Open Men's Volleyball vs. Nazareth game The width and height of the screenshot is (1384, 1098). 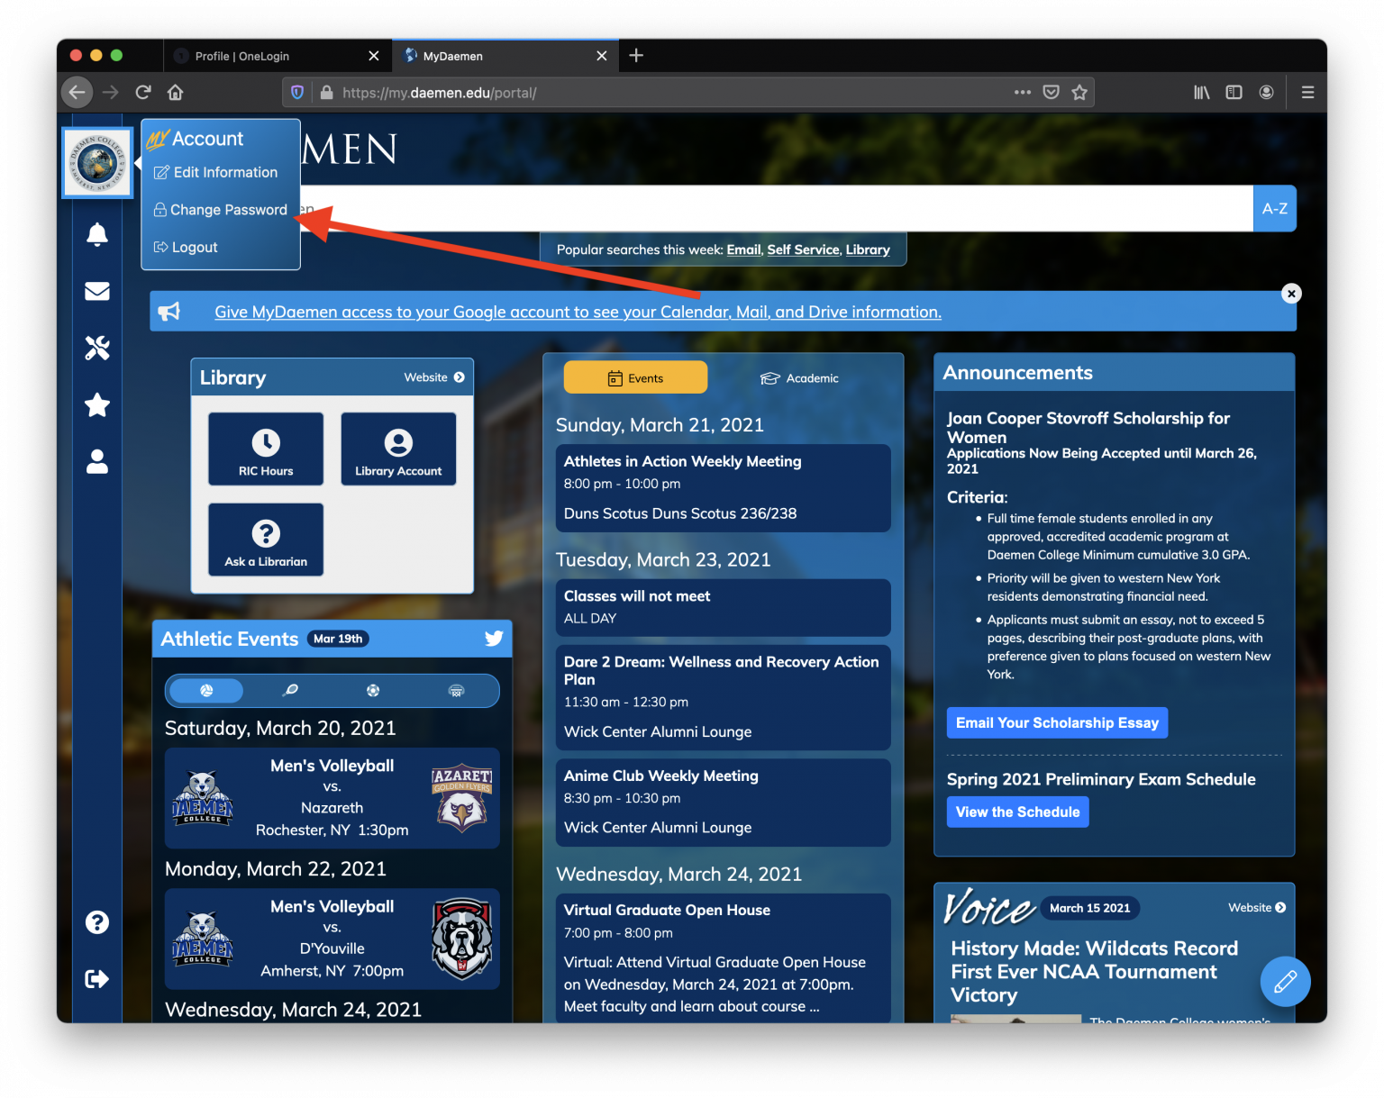tap(332, 797)
